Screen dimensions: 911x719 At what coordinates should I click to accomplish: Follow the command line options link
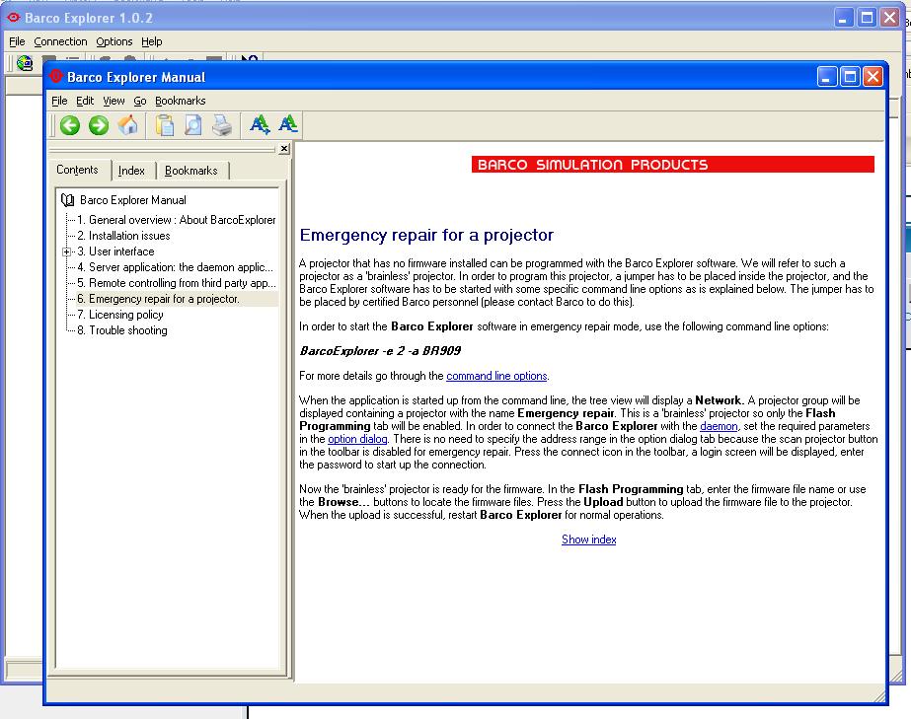click(x=496, y=376)
